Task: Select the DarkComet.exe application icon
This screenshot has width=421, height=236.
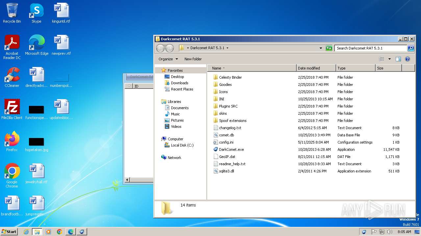Action: [x=216, y=149]
